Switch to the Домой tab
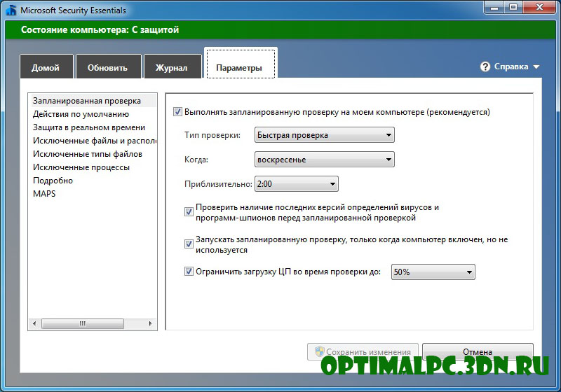The image size is (561, 392). [x=46, y=66]
